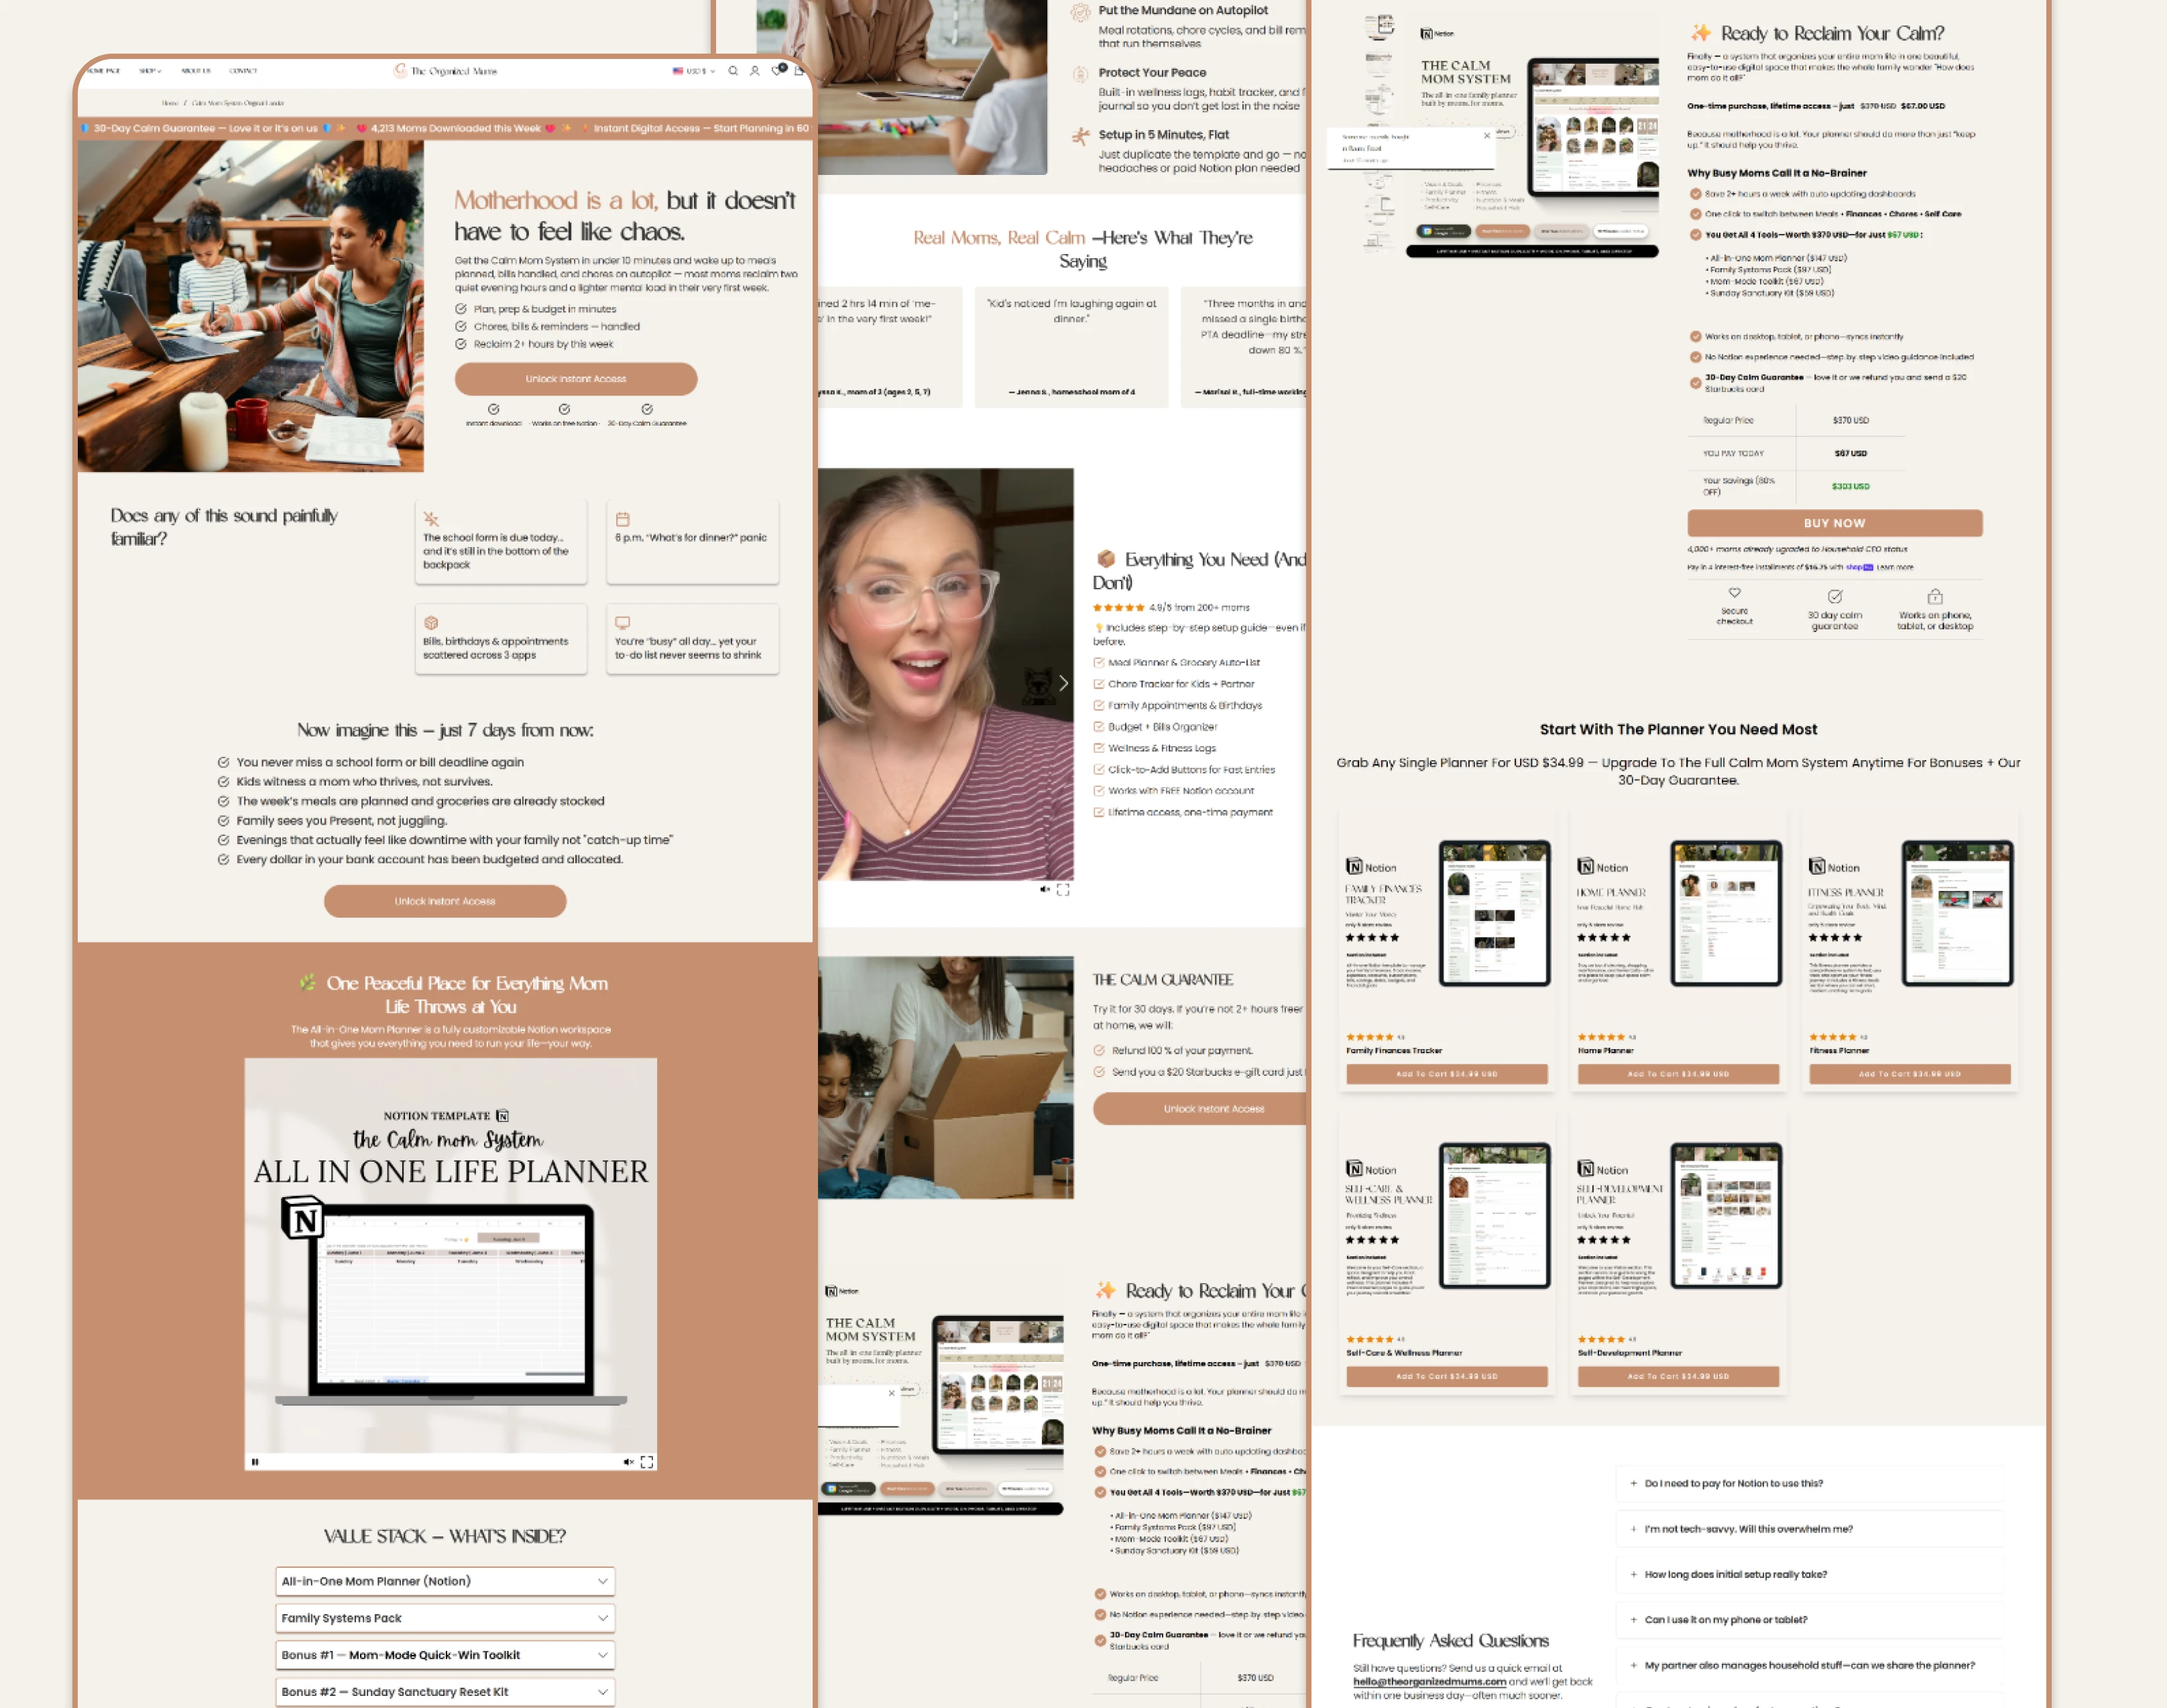Screen dimensions: 2167x1708
Task: Close the small popup over Calm Mom System image
Action: tap(1487, 135)
